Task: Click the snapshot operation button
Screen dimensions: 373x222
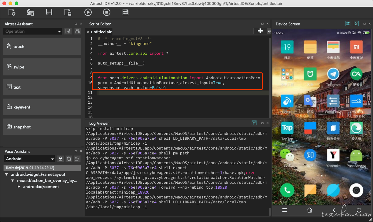Action: coord(42,127)
